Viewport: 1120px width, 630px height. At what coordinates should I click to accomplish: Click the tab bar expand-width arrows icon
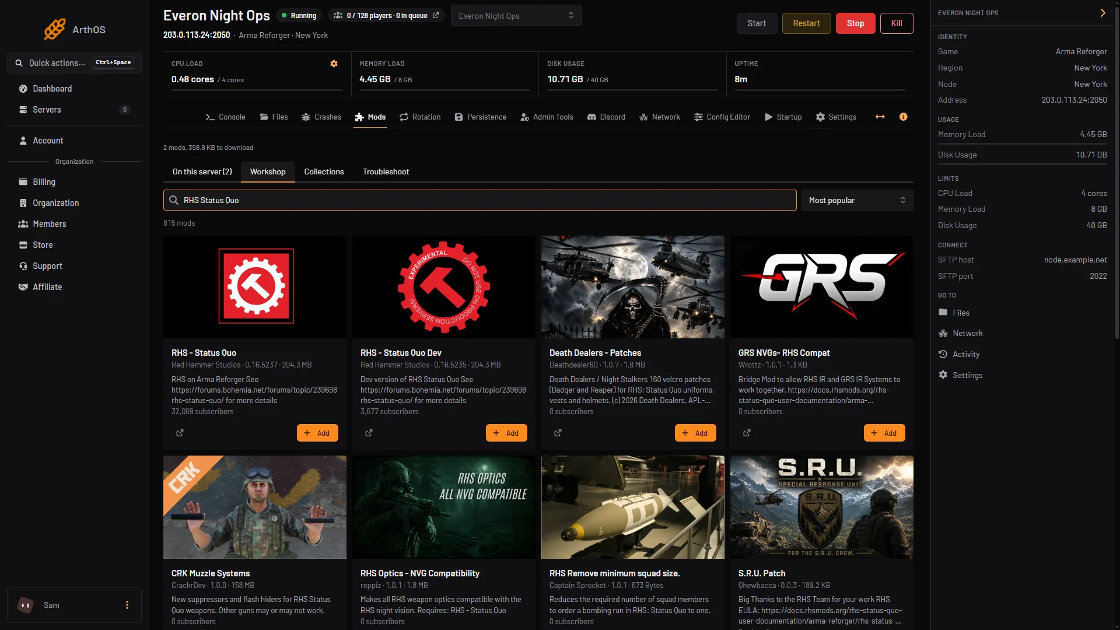coord(880,117)
